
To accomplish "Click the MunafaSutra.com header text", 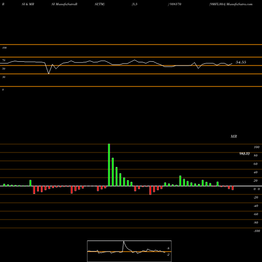I will [x=239, y=4].
